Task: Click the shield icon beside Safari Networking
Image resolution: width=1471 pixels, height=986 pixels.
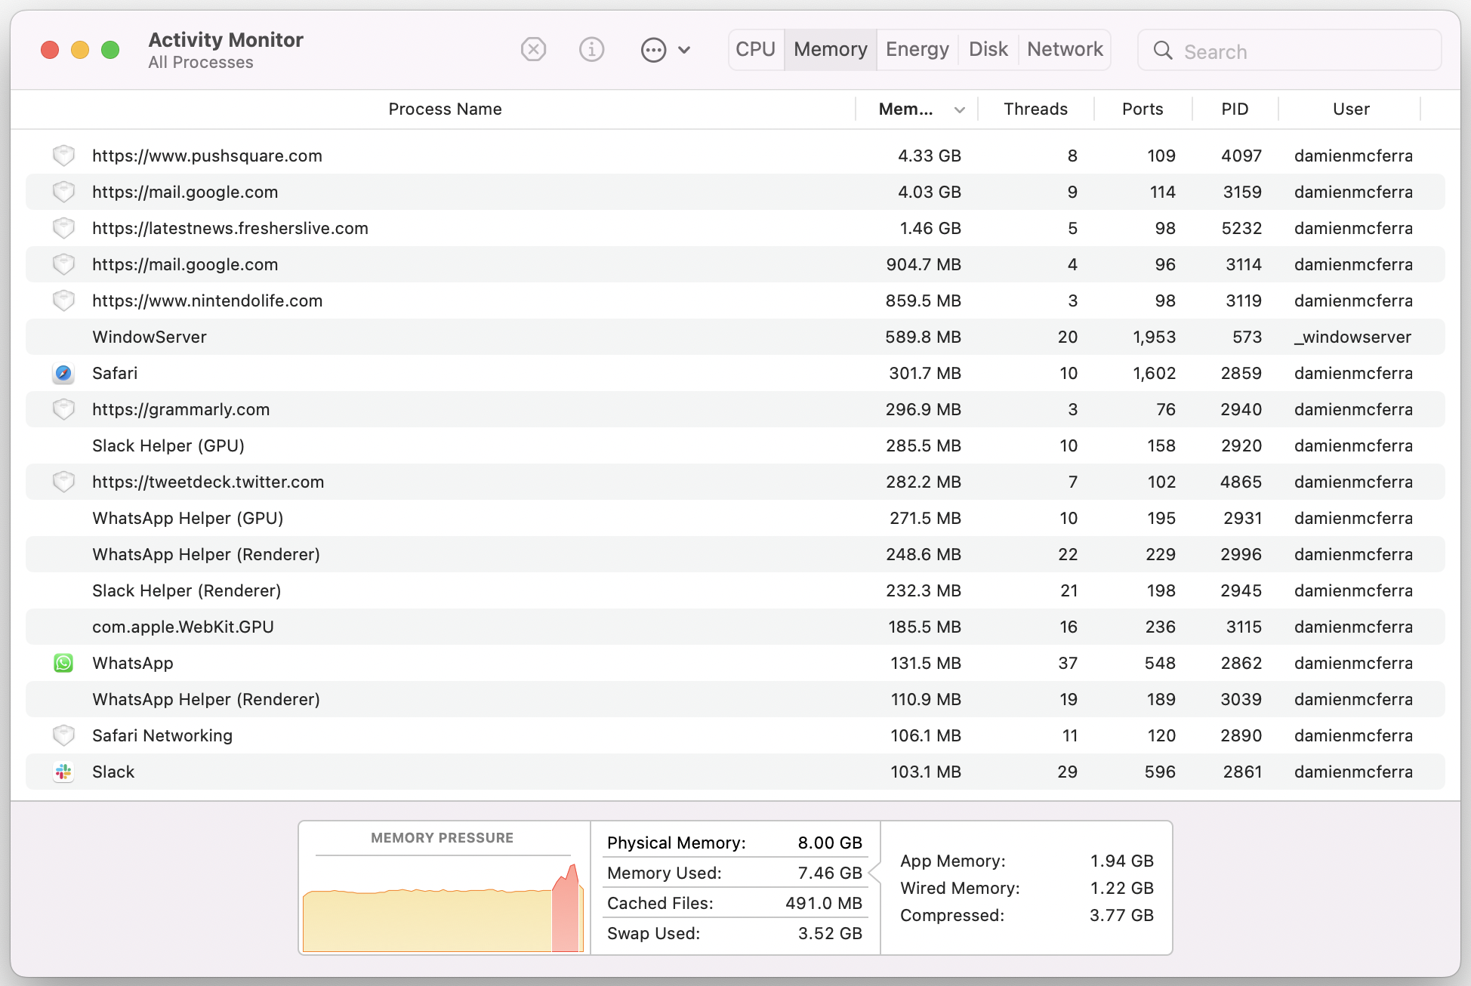Action: 63,735
